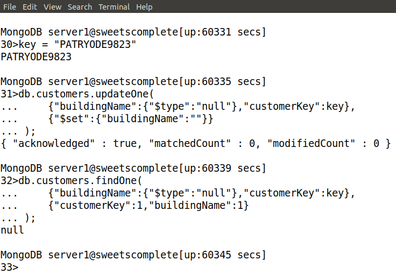This screenshot has width=396, height=274.
Task: Open the Terminal menu
Action: point(114,7)
